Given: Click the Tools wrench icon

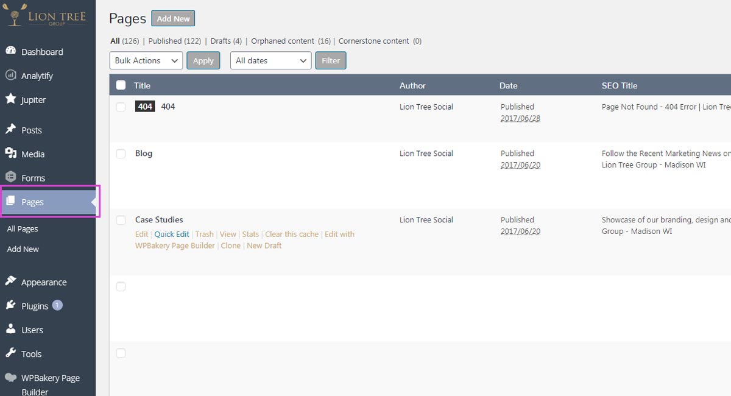Looking at the screenshot, I should click(10, 353).
